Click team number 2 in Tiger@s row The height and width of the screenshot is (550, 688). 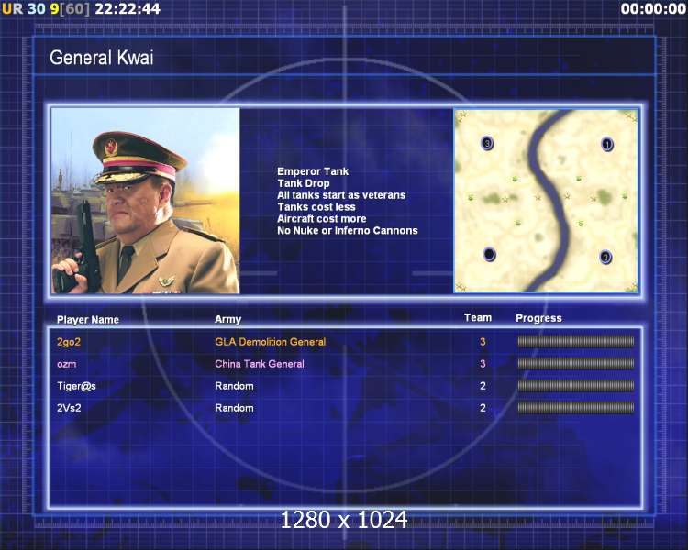pyautogui.click(x=483, y=386)
